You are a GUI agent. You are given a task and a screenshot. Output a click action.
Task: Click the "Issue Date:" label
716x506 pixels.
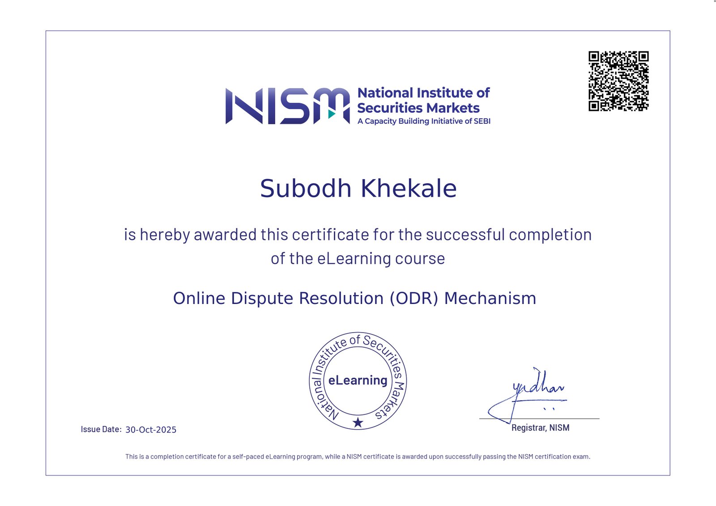[x=101, y=429]
